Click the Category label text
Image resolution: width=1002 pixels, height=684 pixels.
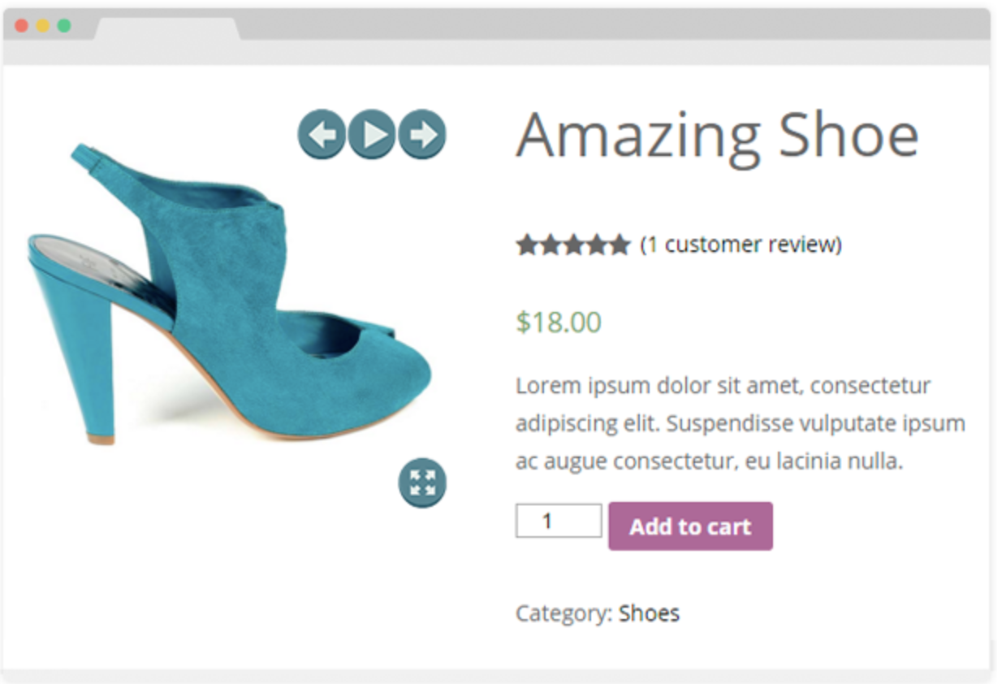point(564,613)
